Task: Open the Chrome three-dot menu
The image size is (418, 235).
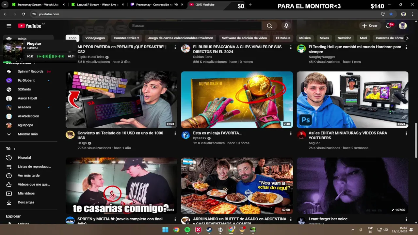Action: tap(412, 14)
